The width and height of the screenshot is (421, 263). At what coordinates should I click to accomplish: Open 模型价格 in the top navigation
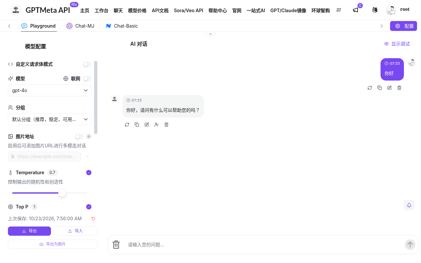pos(137,11)
